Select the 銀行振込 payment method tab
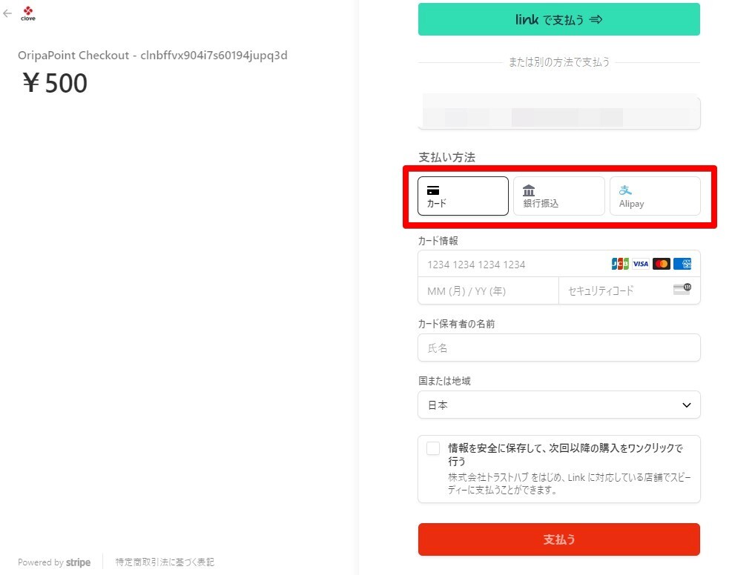 point(558,196)
